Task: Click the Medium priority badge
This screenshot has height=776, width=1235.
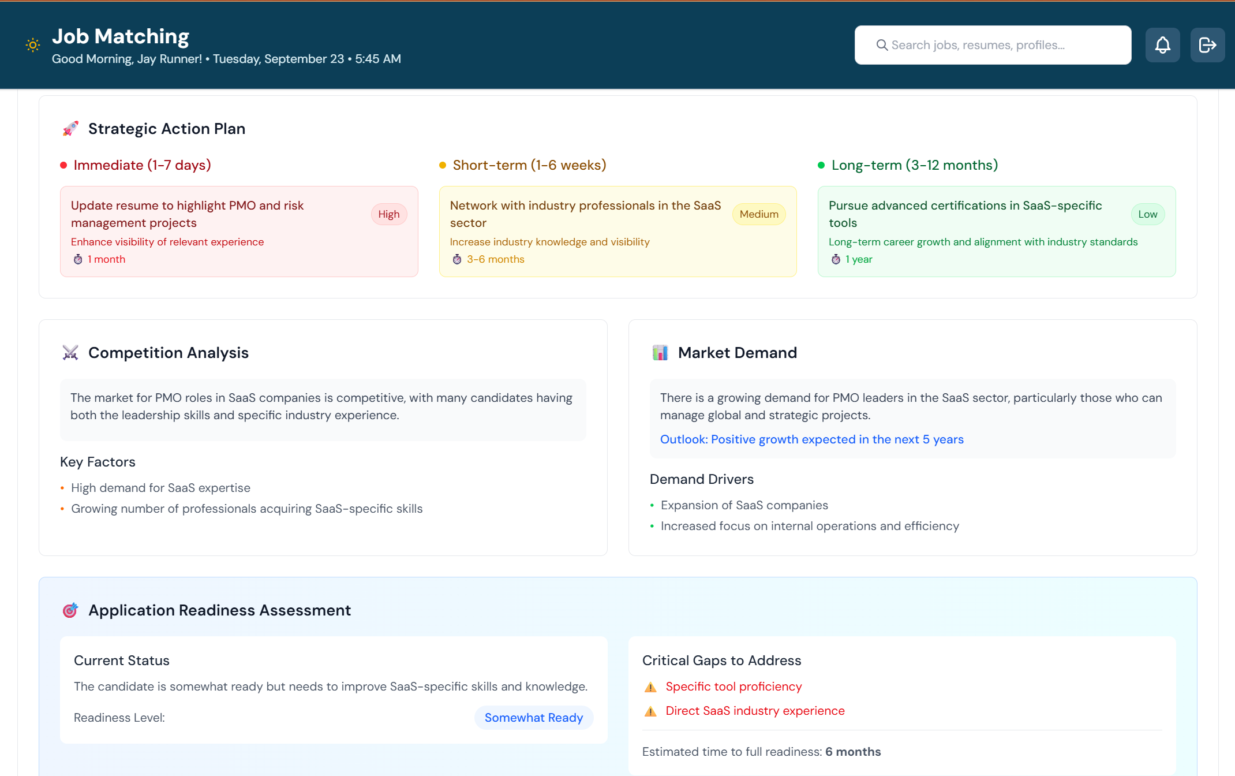Action: (x=758, y=214)
